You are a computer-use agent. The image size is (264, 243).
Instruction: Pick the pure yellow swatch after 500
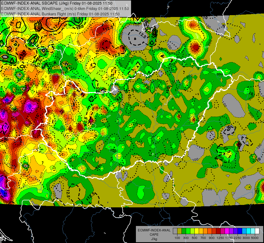pos(197,231)
